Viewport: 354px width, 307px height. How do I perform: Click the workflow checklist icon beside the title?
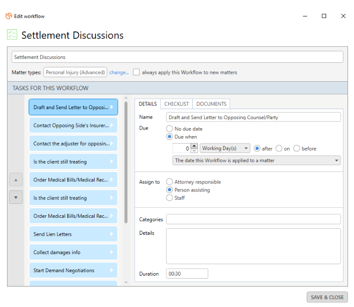(11, 35)
